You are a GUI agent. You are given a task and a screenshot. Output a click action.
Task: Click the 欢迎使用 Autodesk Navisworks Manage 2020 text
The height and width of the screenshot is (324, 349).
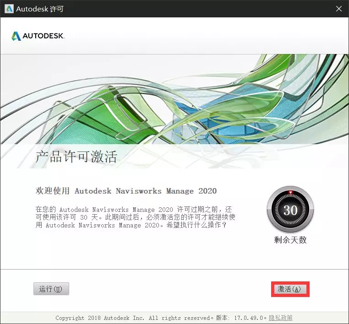coord(126,191)
